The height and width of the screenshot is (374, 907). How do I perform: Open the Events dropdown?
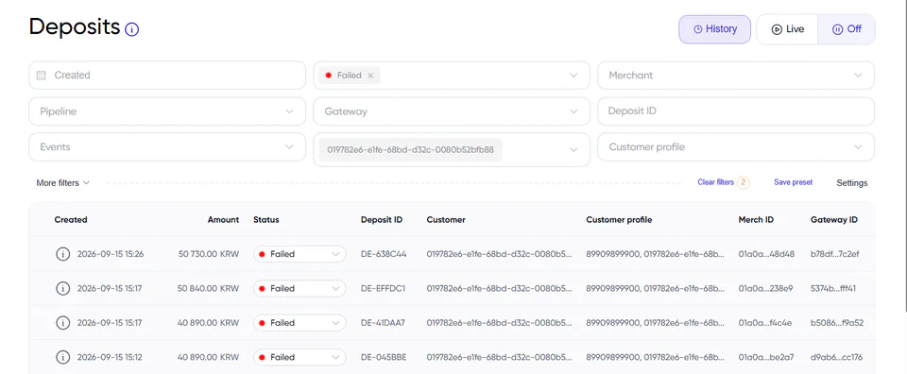[167, 146]
